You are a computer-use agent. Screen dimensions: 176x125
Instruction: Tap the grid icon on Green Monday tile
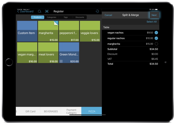pyautogui.click(x=61, y=61)
